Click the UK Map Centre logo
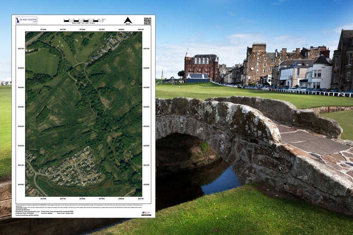 [x=27, y=20]
